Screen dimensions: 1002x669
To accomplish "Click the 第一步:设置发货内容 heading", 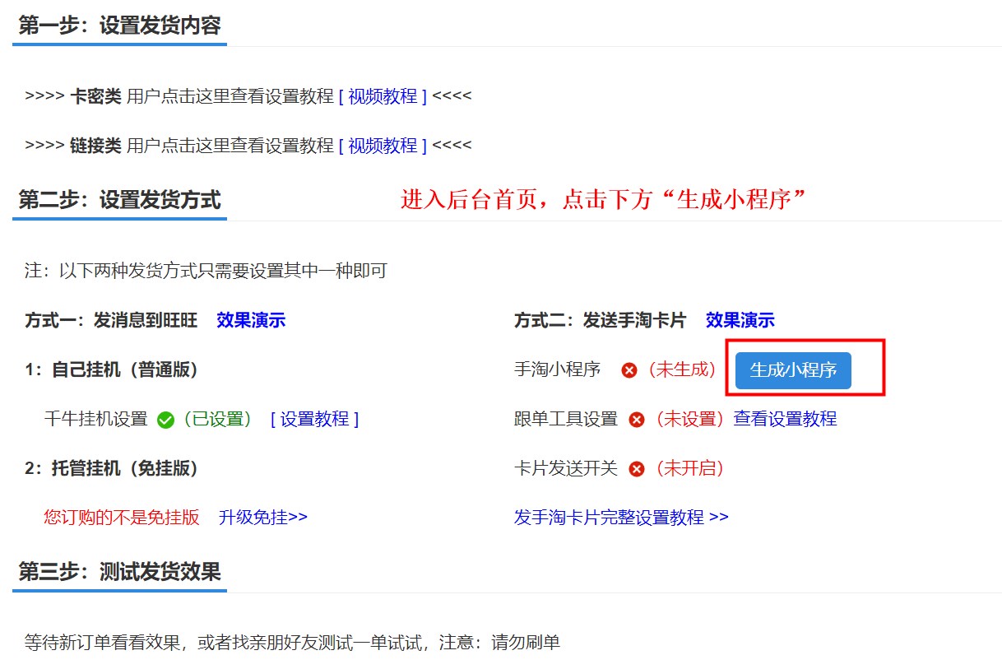I will (119, 26).
